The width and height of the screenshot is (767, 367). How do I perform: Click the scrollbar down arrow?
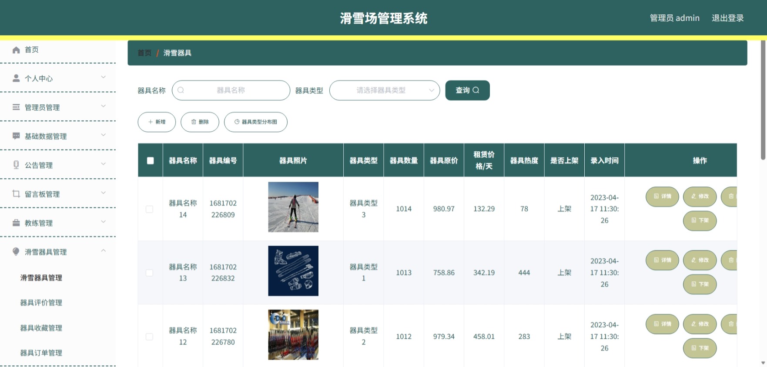tap(763, 363)
